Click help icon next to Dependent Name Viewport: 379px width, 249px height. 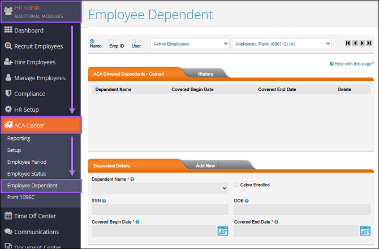[x=132, y=180]
